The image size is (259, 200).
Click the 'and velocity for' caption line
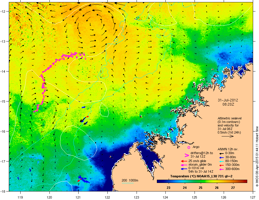228,125
